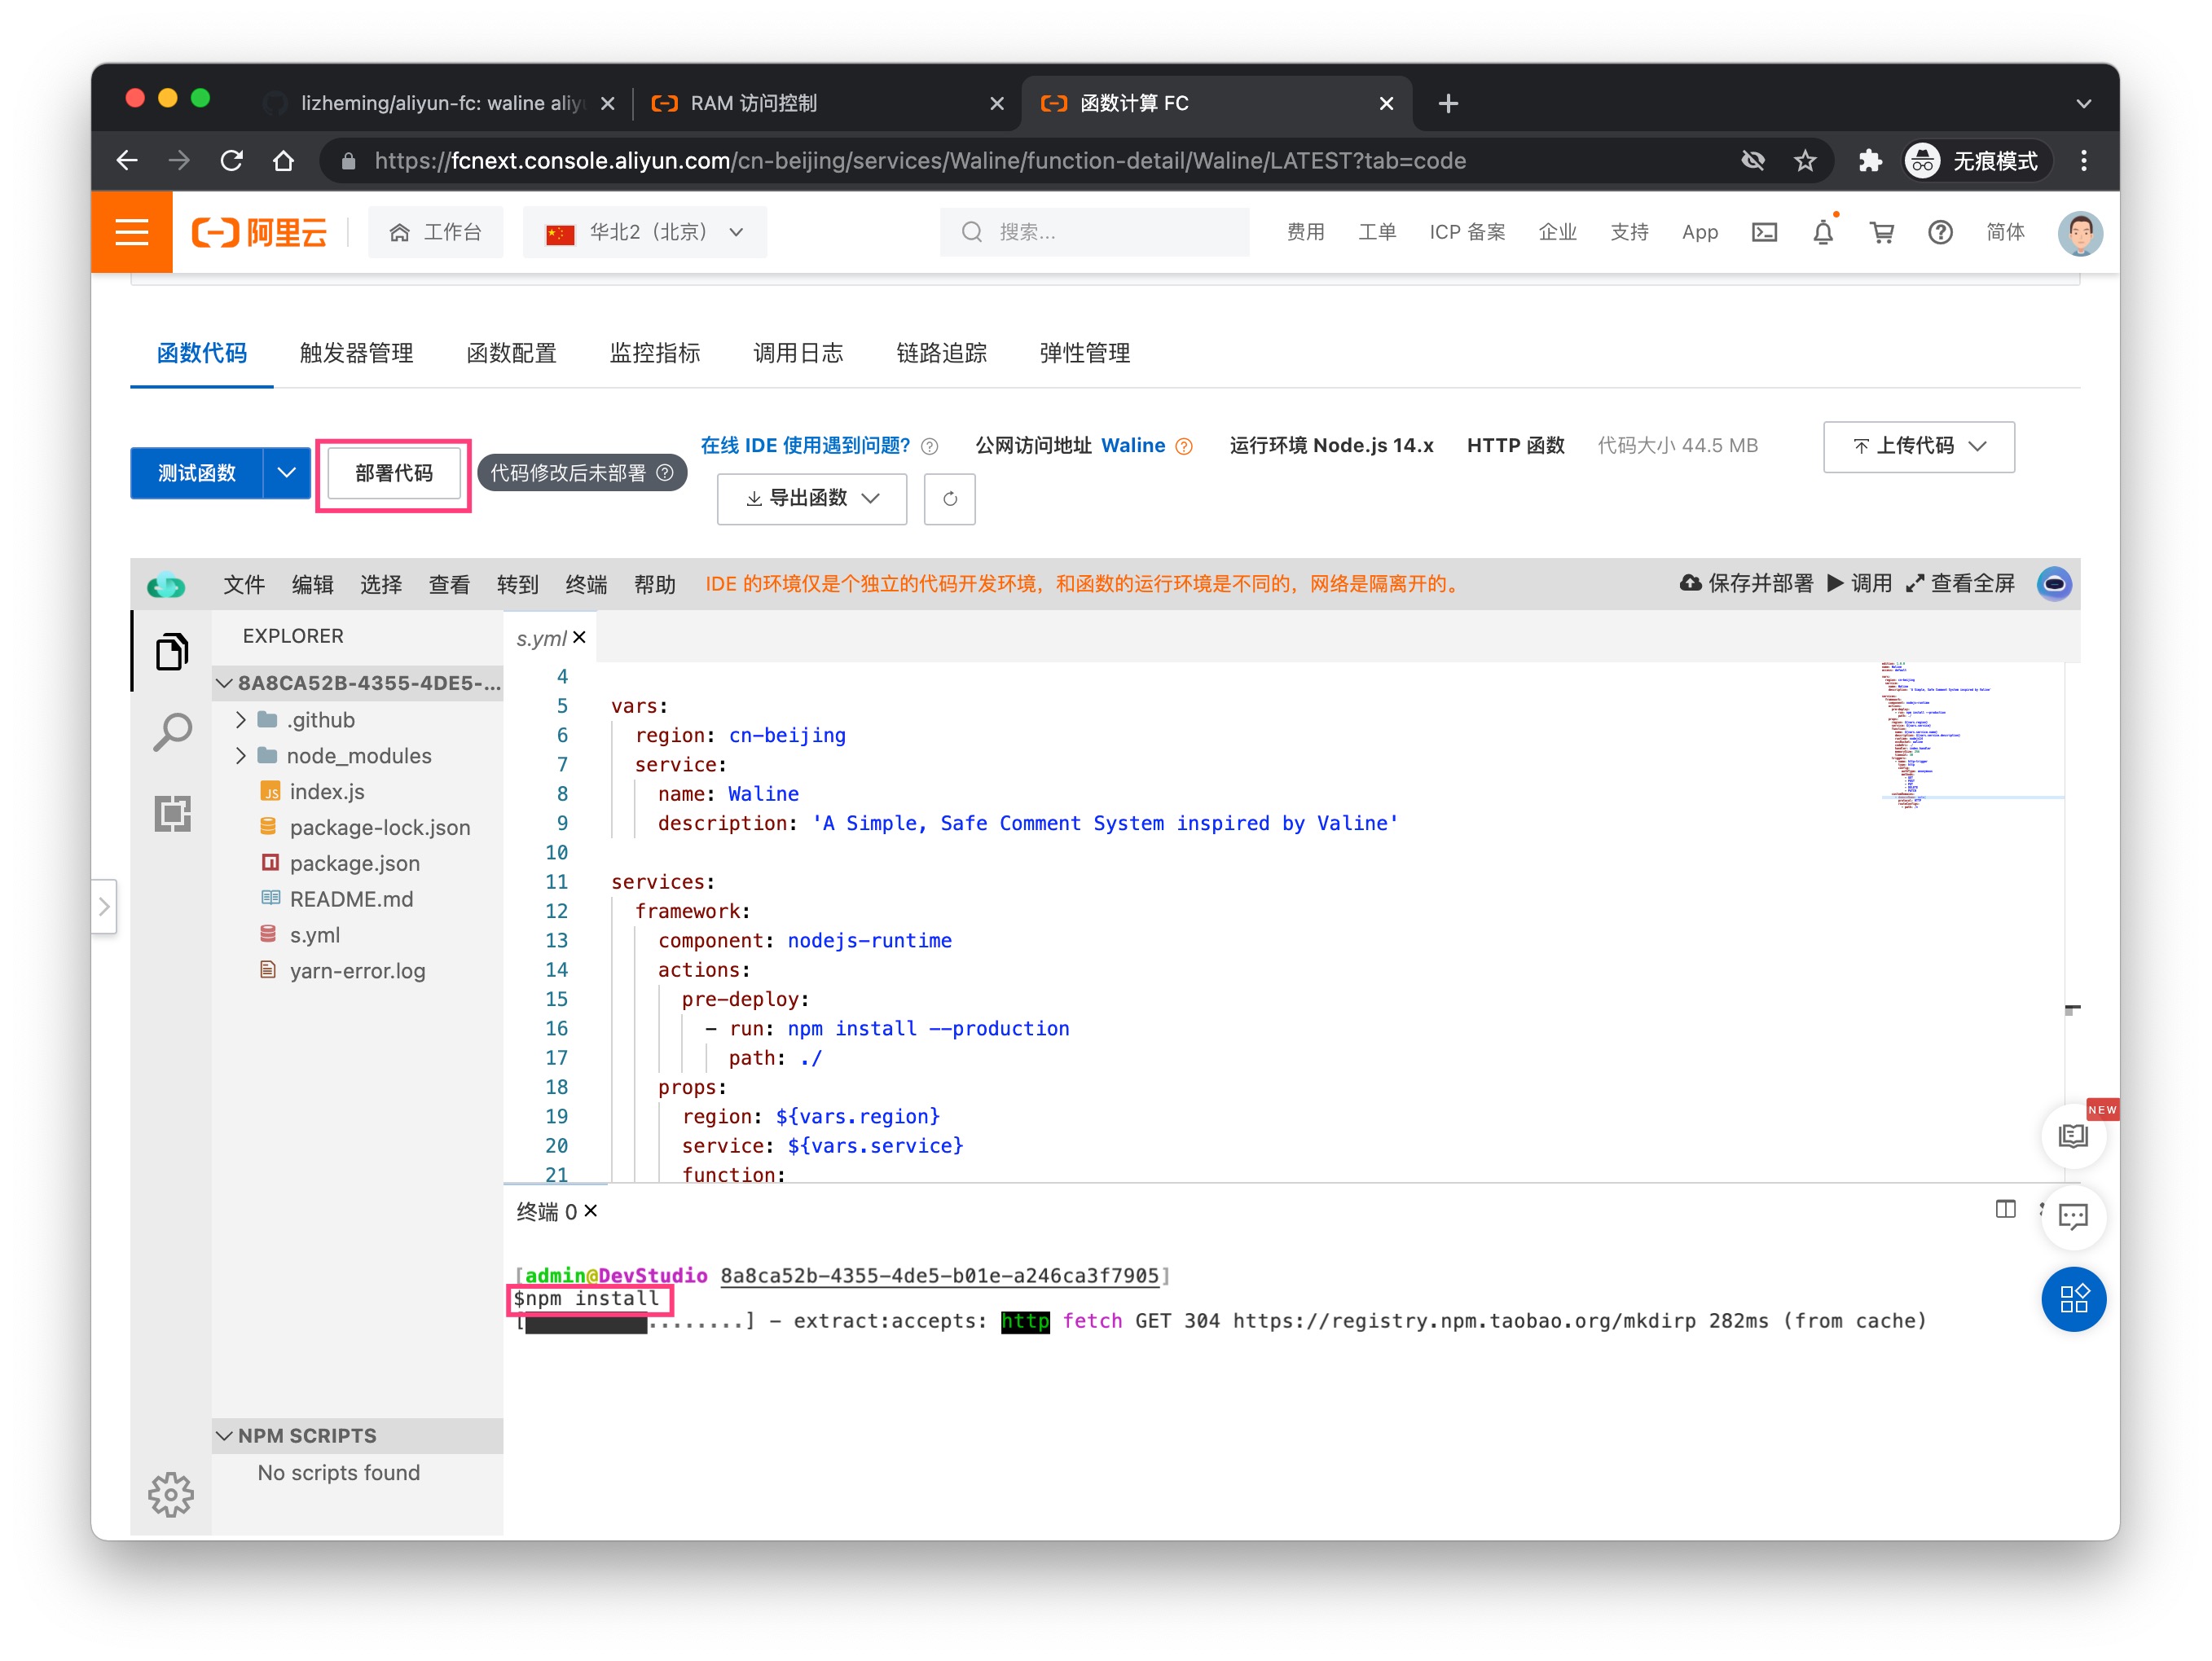Open the Explorer files icon in sidebar

pos(172,652)
